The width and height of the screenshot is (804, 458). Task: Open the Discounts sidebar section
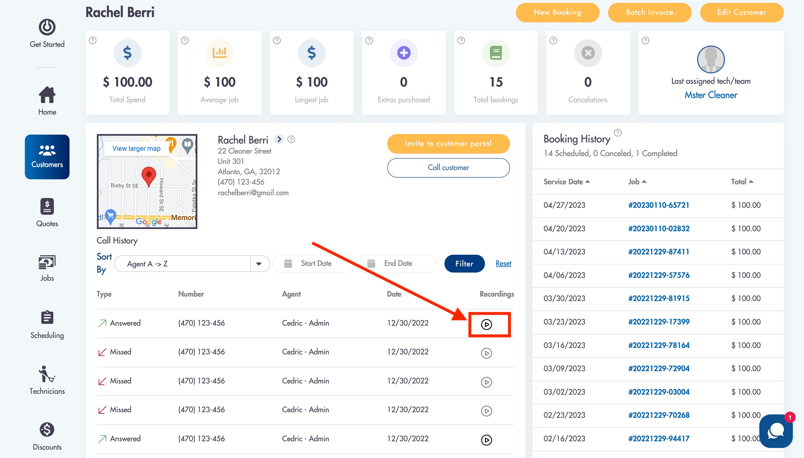click(47, 436)
